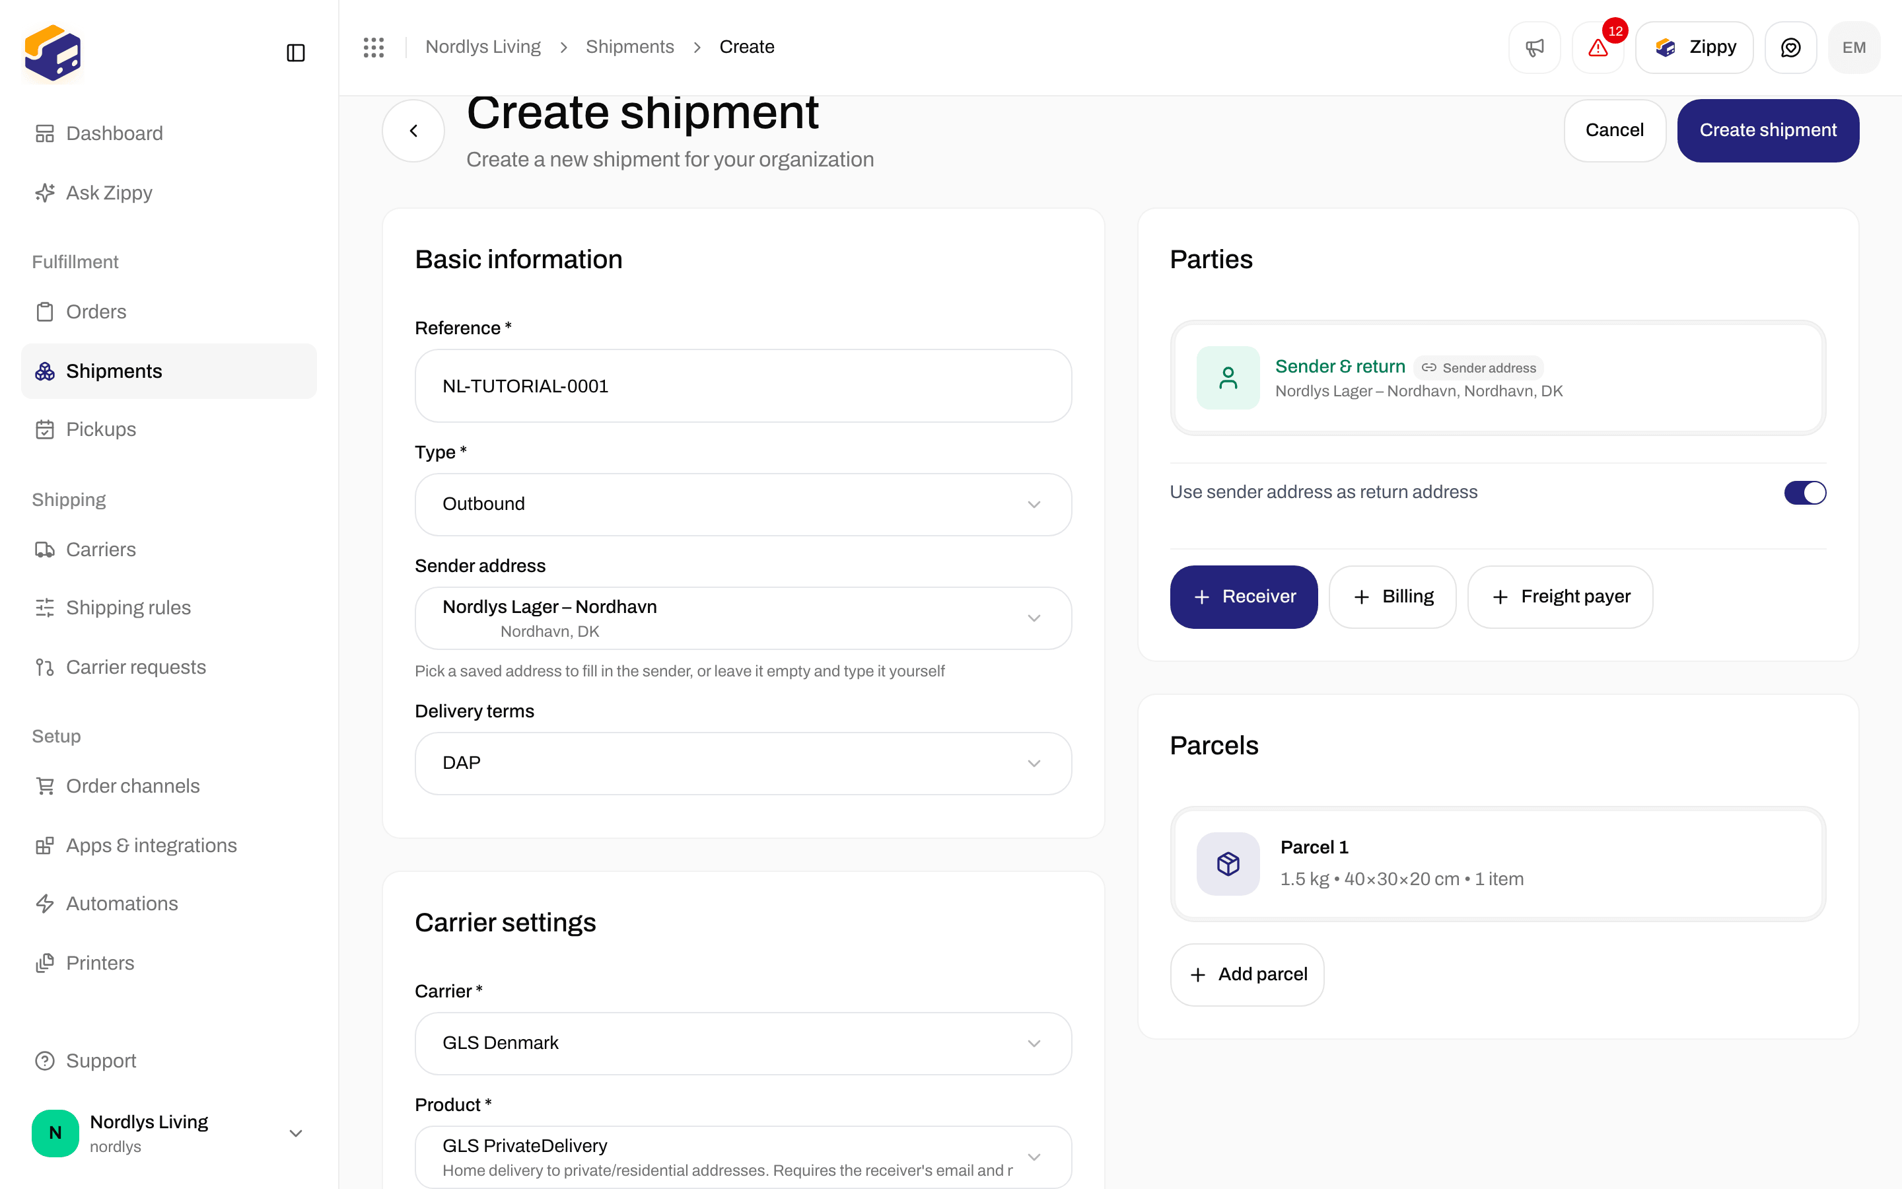Open the Zippy assistant button in header

click(x=1695, y=47)
